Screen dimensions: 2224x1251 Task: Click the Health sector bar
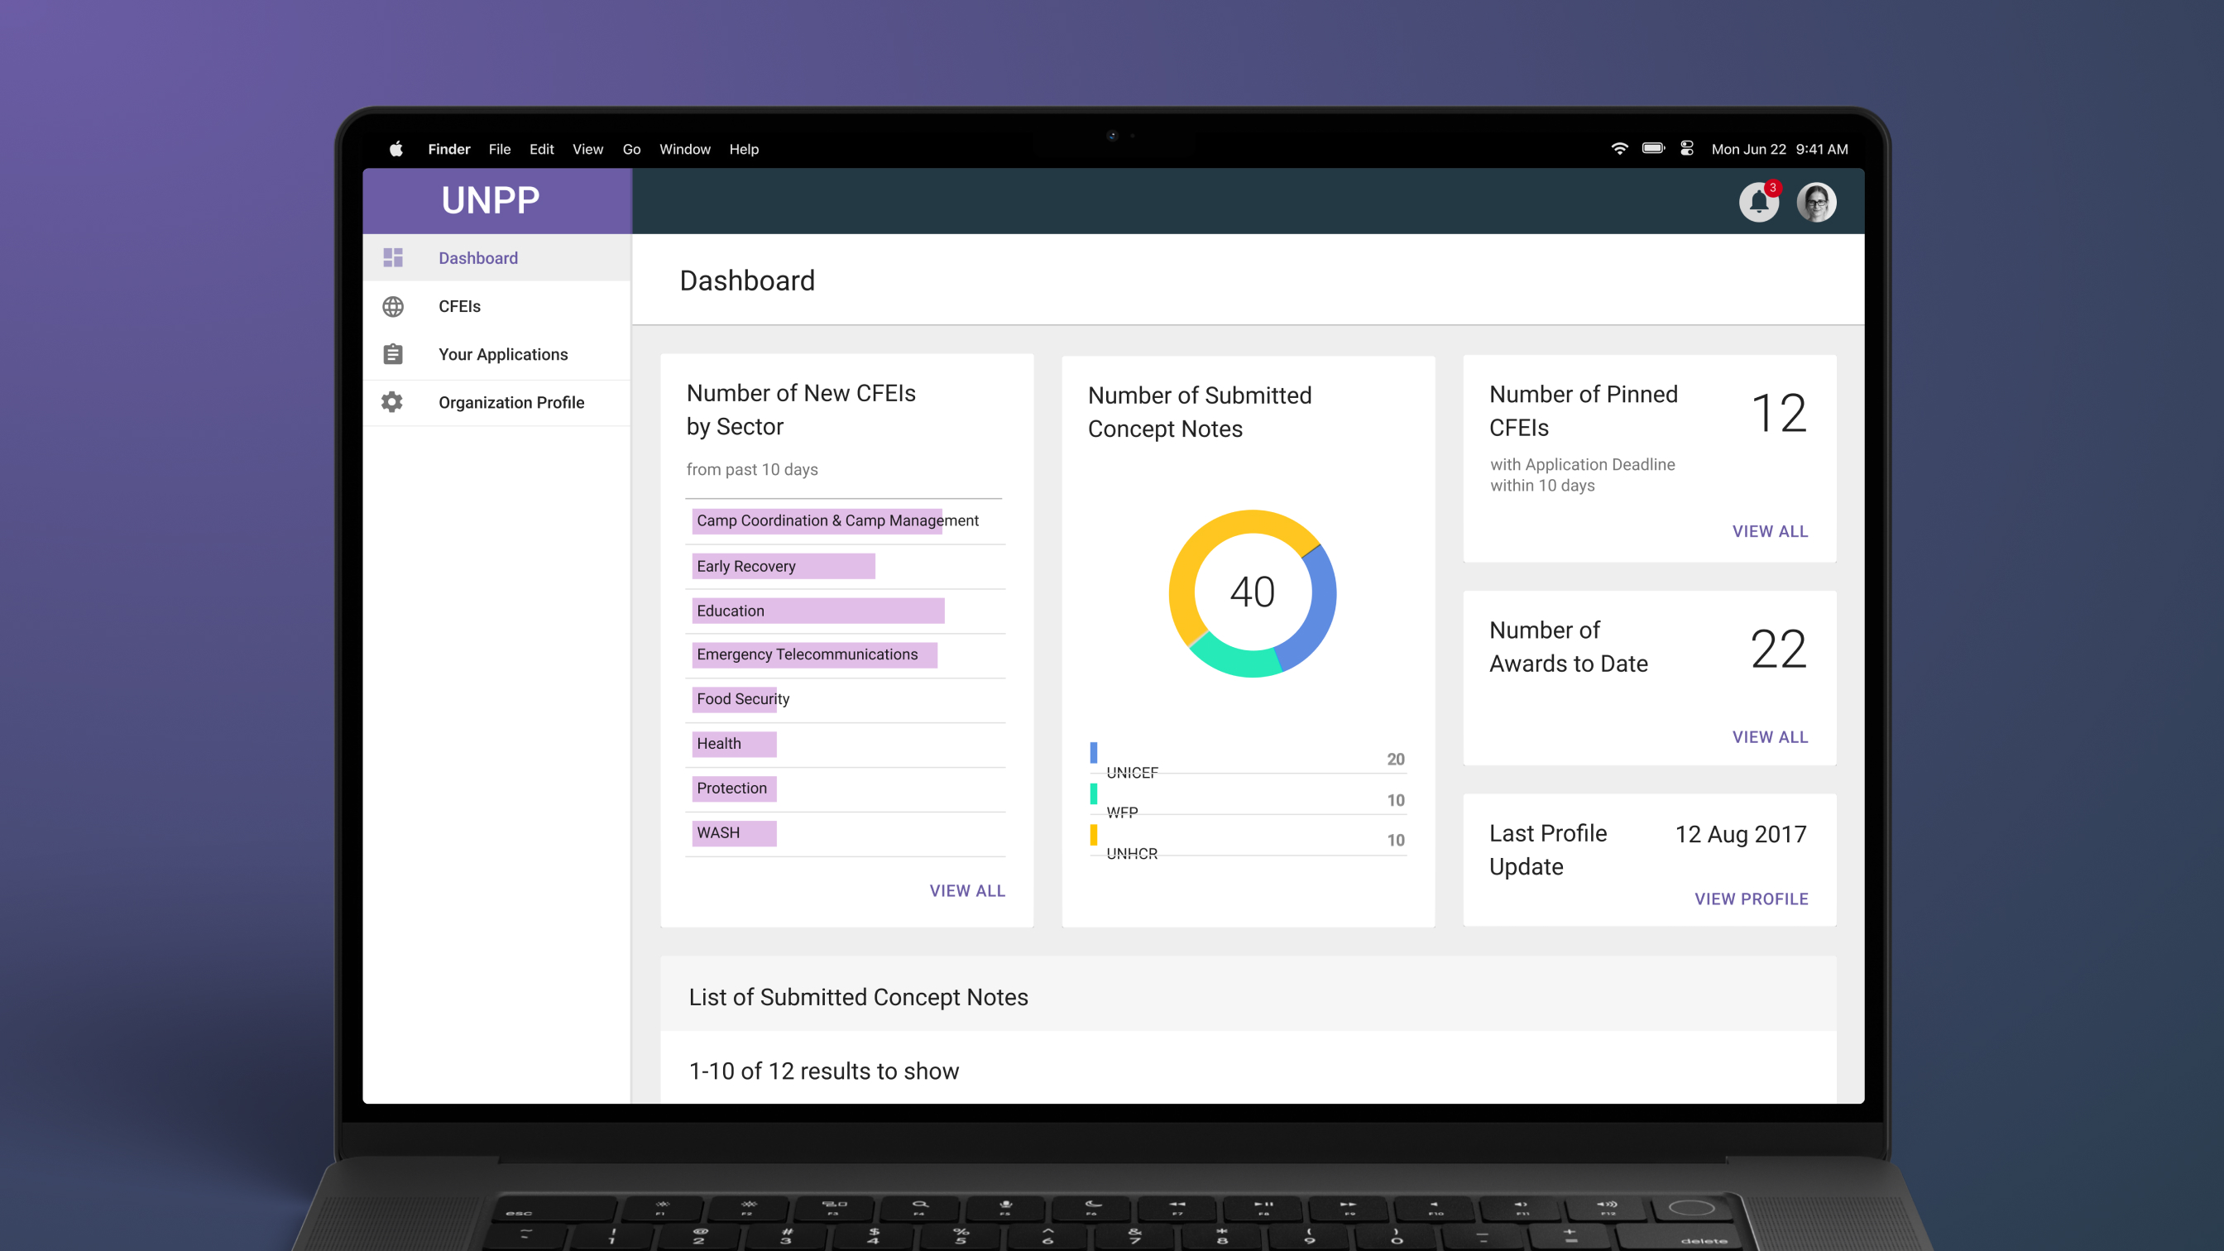click(734, 743)
